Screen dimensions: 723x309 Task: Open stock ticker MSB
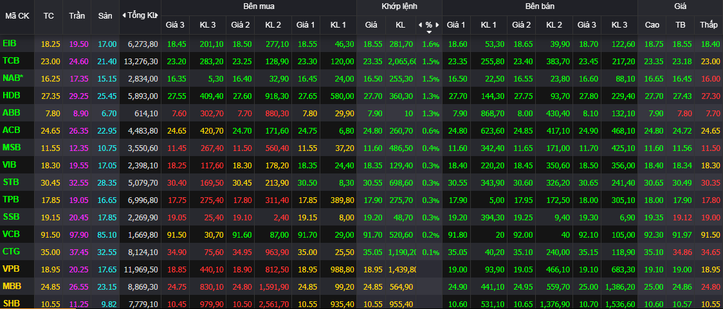click(10, 147)
